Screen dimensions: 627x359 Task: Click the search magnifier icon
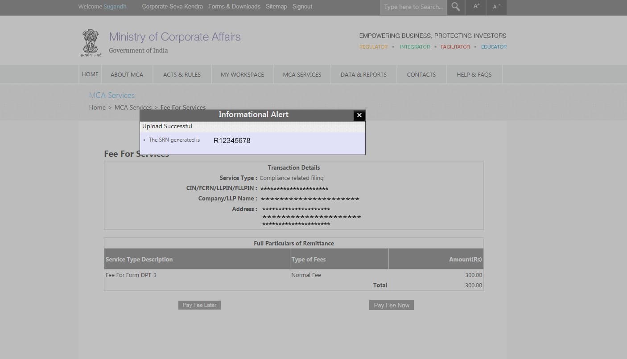click(456, 7)
